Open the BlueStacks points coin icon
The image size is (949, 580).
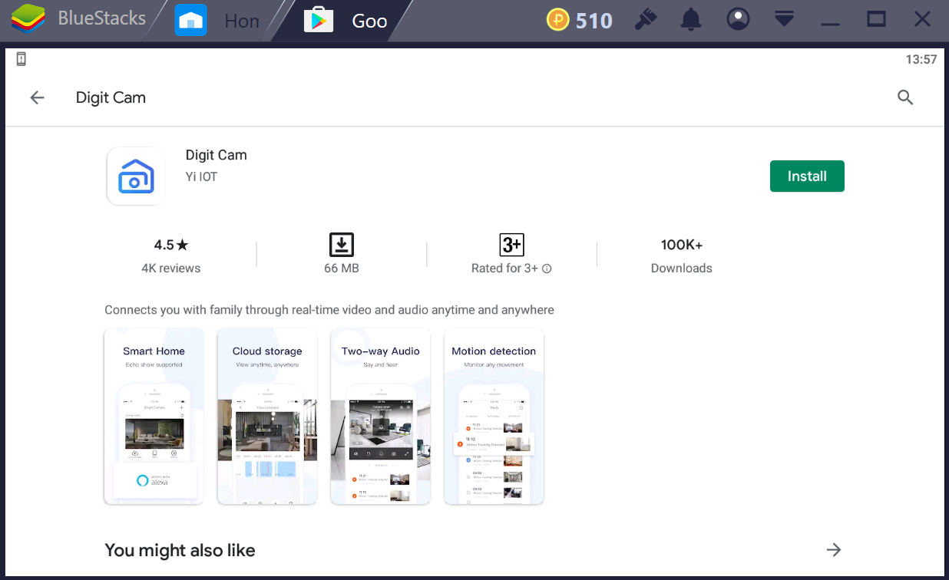tap(558, 20)
